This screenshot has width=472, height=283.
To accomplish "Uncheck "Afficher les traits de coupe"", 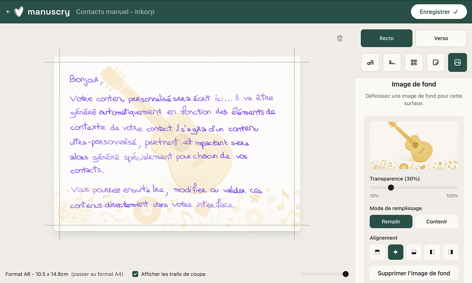I will coord(135,274).
